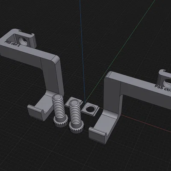
Task: Select the square nut with visible hole
Action: [90, 109]
